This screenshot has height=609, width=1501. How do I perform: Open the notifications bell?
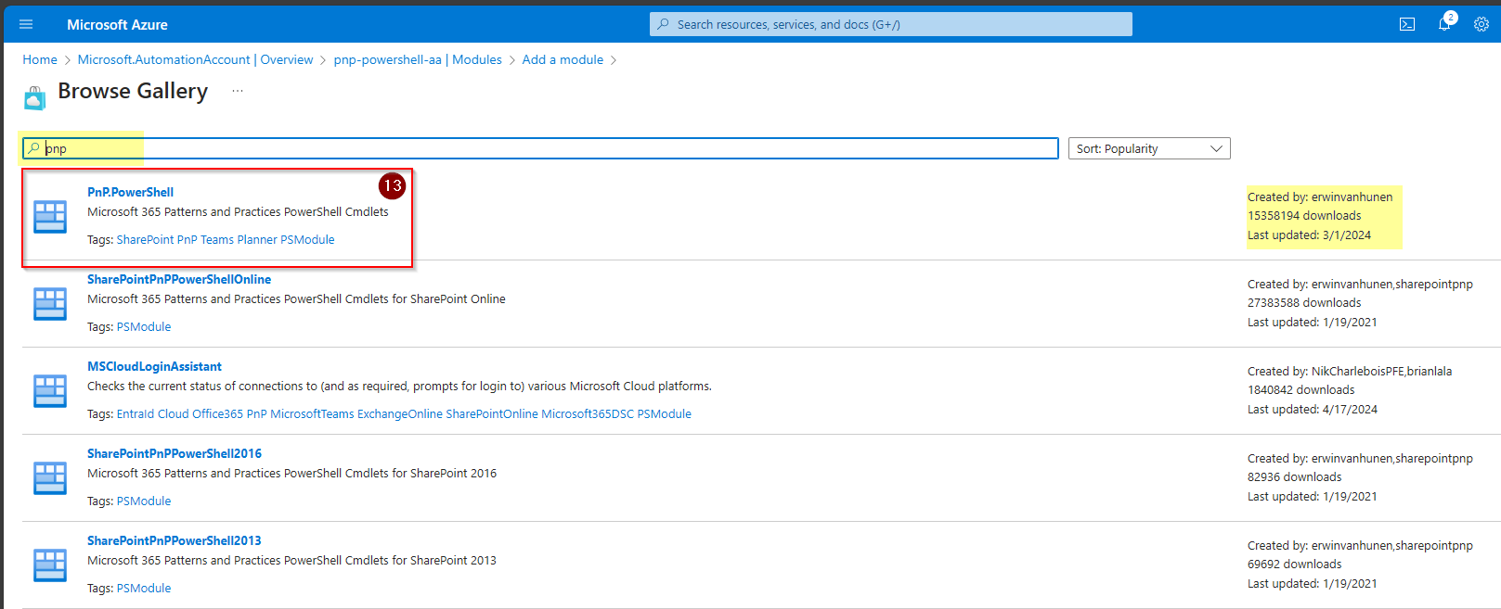click(x=1445, y=24)
